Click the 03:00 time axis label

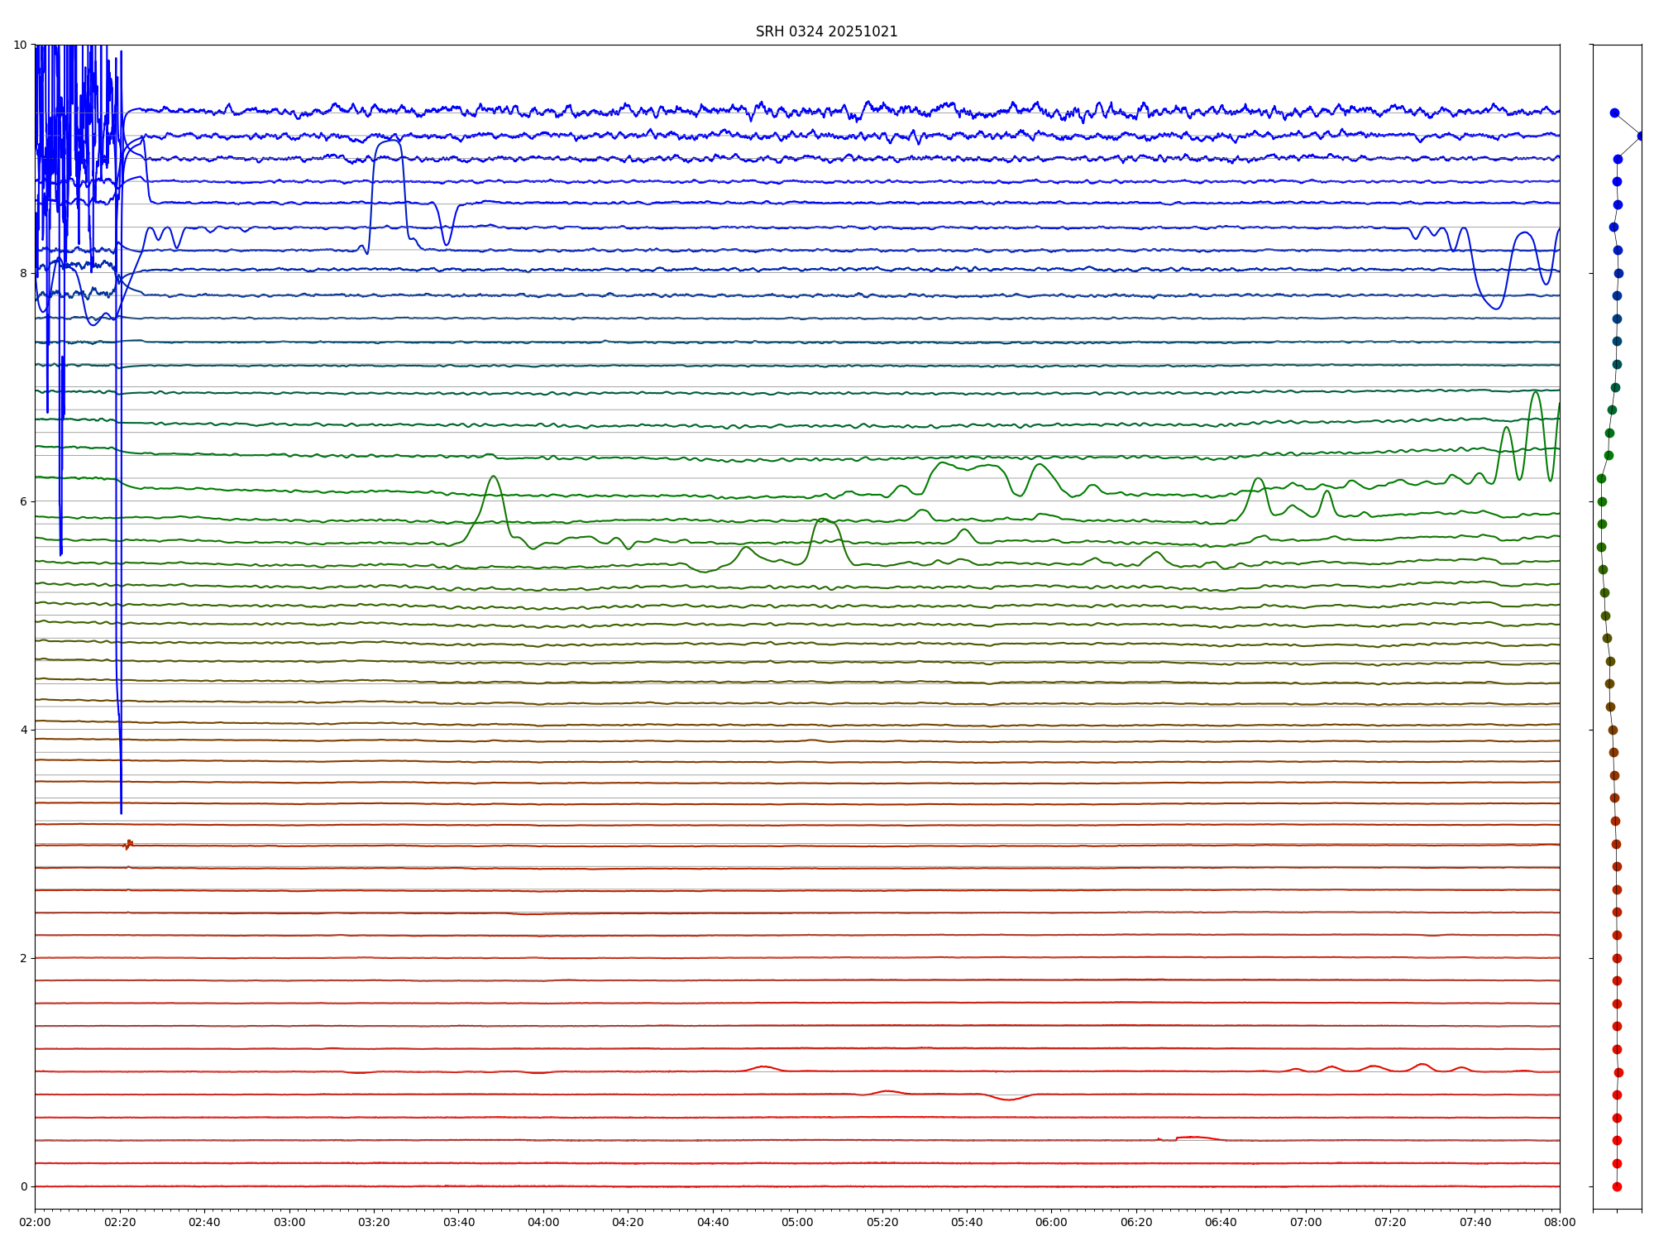click(289, 1222)
